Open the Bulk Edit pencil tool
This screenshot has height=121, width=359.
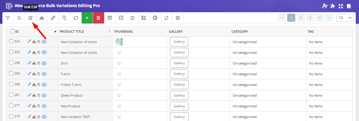[x=30, y=18]
